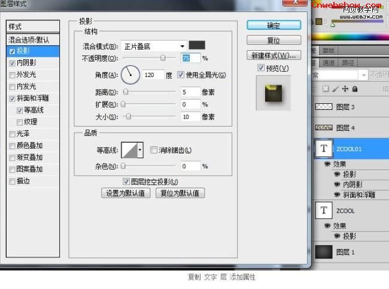Toggle the 内阴影 inner shadow checkbox

click(12, 63)
